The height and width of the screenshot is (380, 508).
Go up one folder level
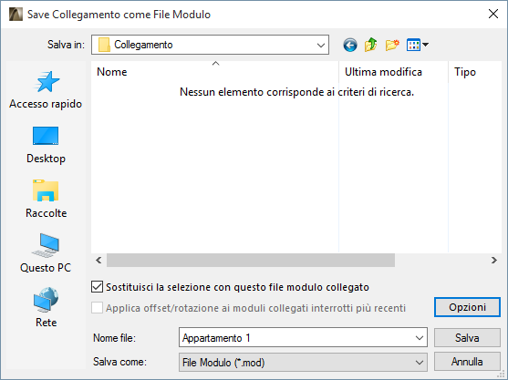(371, 45)
